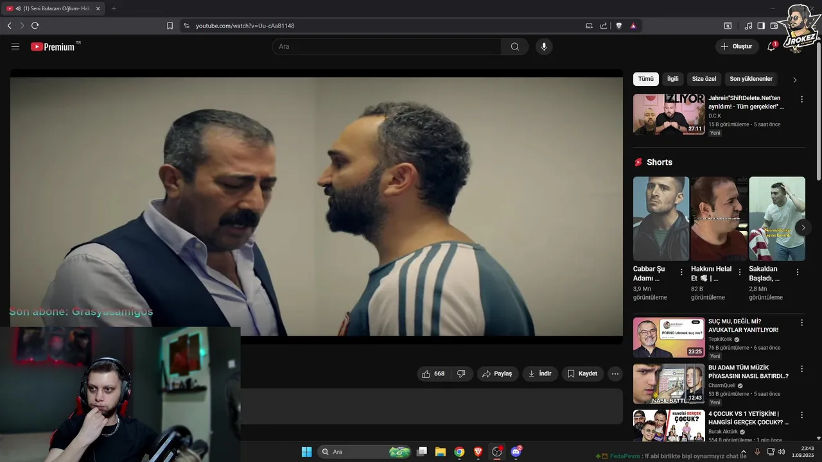
Task: Click the Windows taskbar Ara search box
Action: [x=364, y=452]
